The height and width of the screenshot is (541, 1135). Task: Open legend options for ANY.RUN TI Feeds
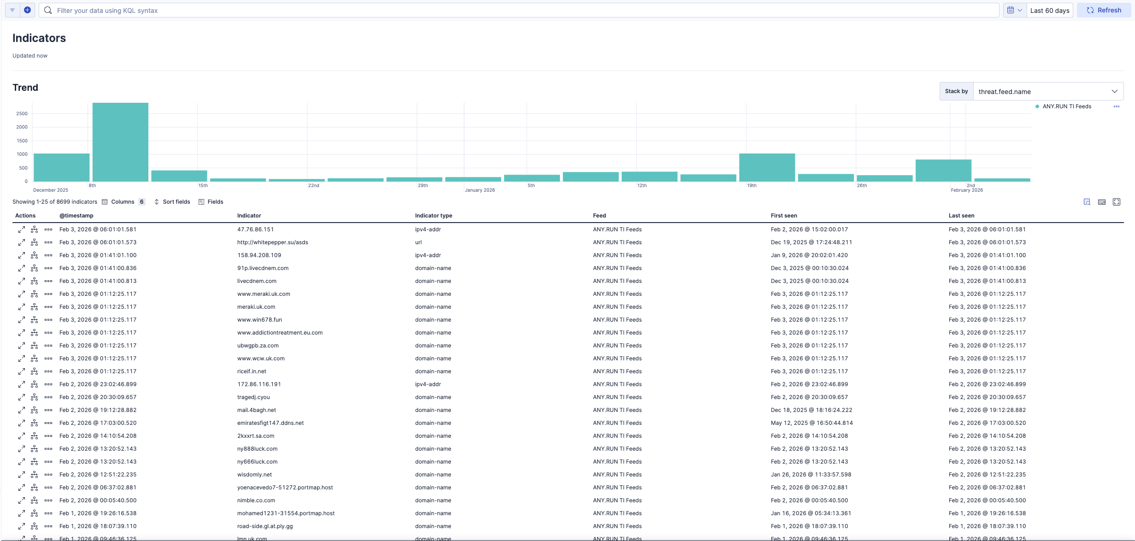tap(1117, 106)
